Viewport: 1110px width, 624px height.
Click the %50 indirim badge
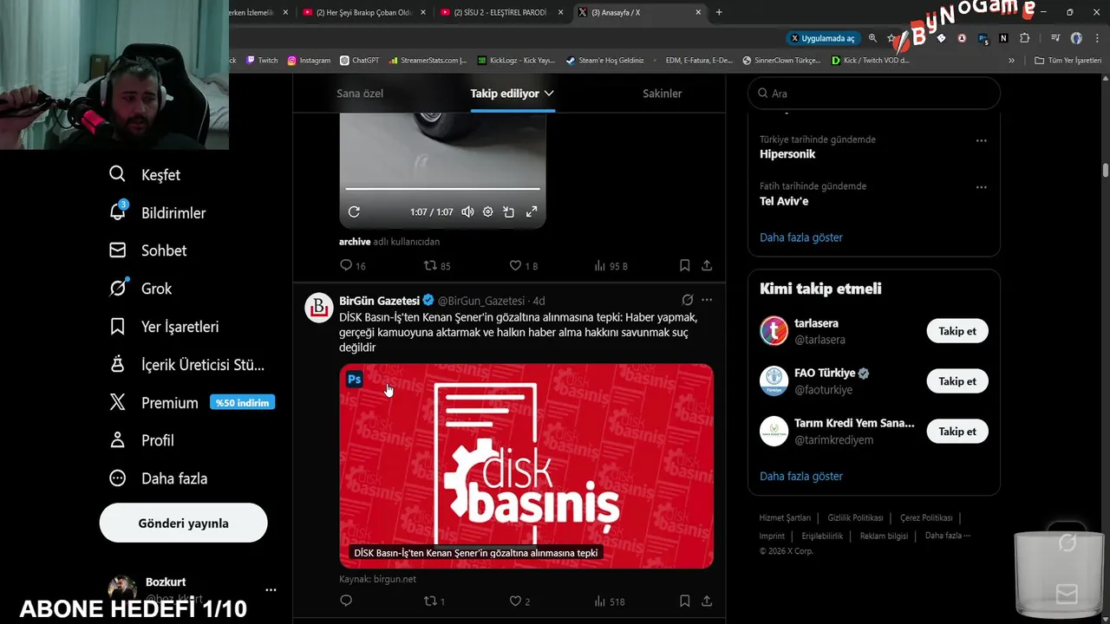[242, 402]
